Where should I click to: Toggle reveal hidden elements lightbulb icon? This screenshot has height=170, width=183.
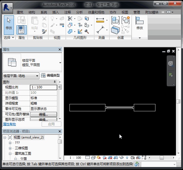(x=127, y=158)
